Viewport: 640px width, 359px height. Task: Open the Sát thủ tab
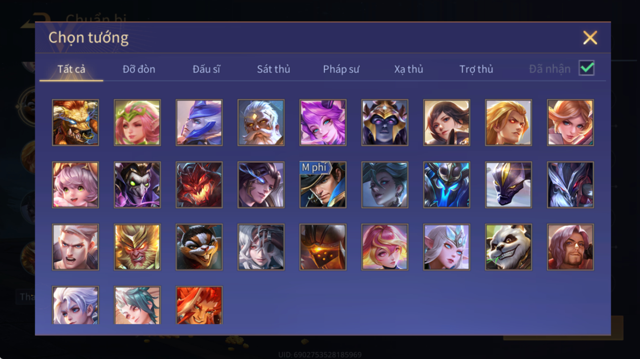click(x=274, y=69)
